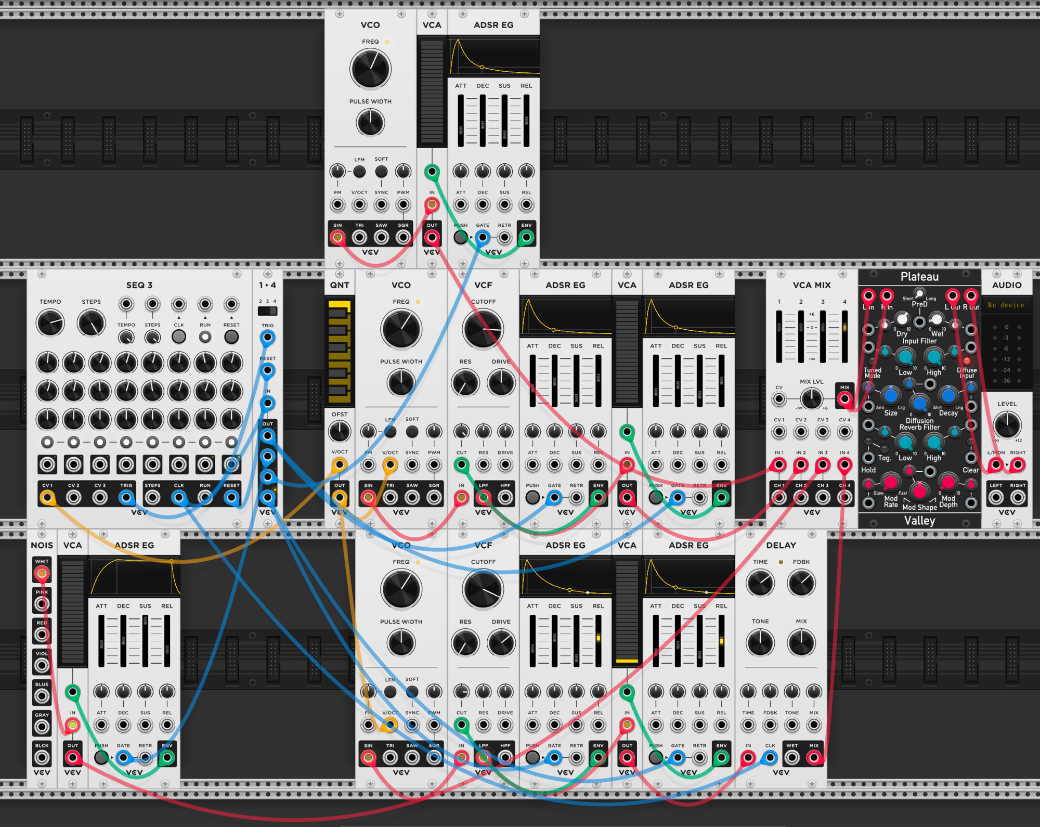Toggle the Plateau Diffuse Input light button
This screenshot has width=1040, height=827.
click(x=967, y=360)
